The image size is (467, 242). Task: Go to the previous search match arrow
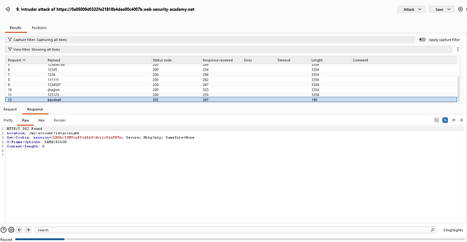(x=19, y=230)
